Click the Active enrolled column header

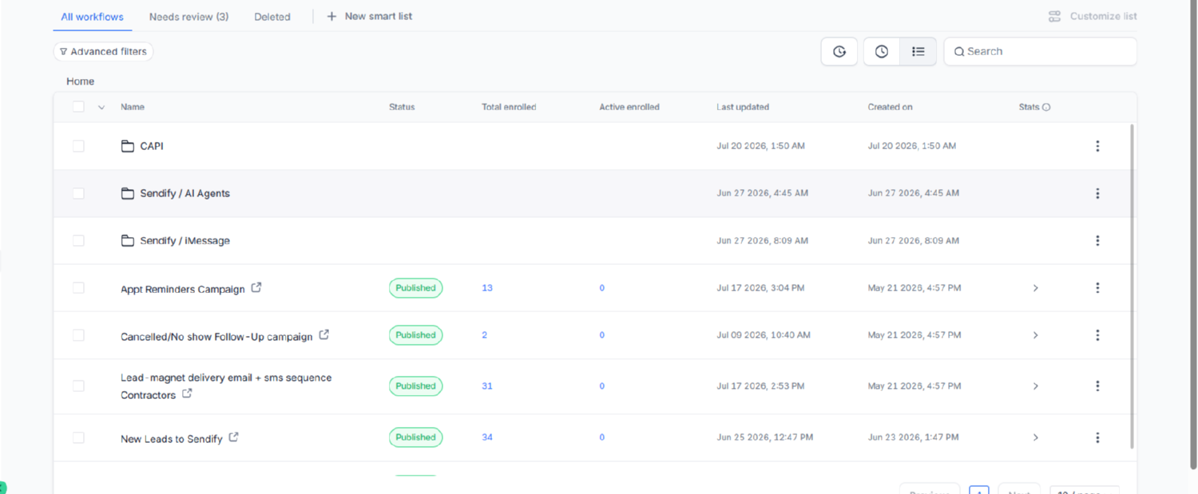click(629, 107)
